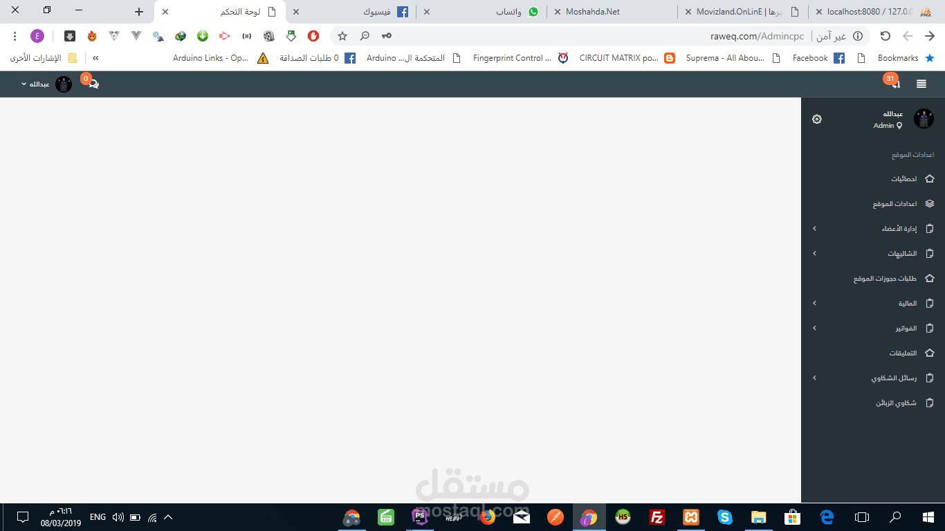Close the Moshahda.Net tab

pyautogui.click(x=558, y=12)
